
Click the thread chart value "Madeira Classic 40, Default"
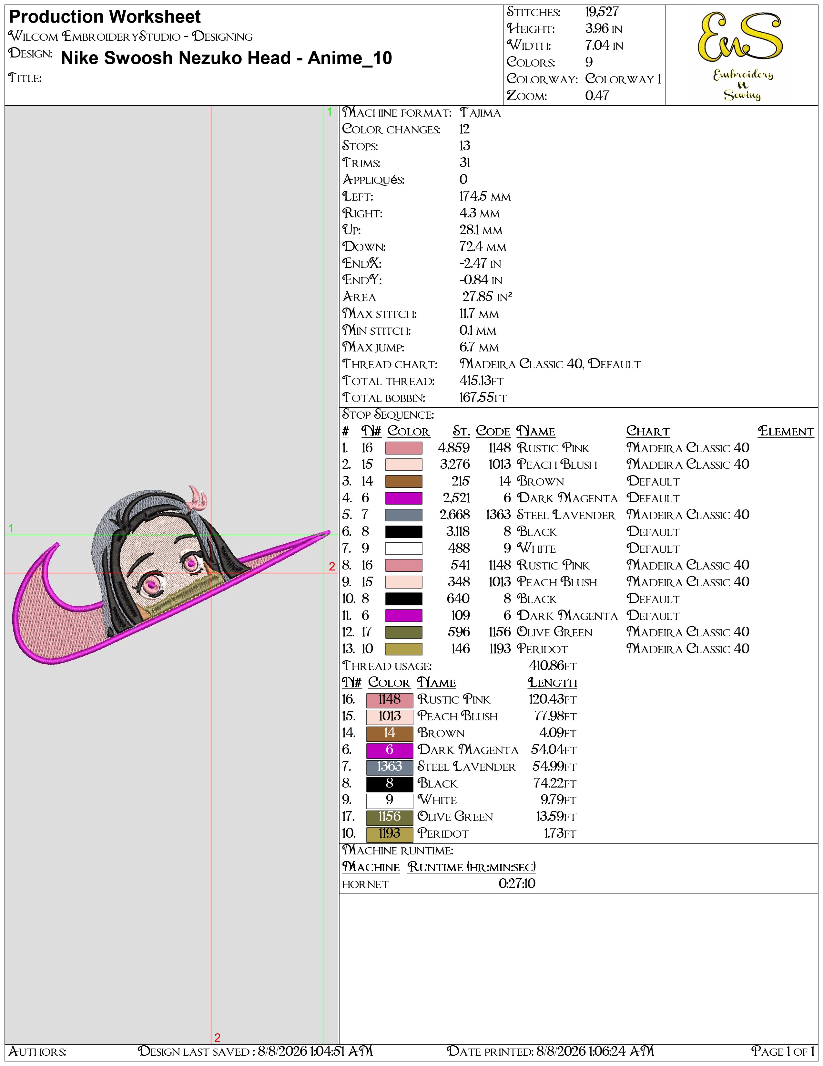550,364
